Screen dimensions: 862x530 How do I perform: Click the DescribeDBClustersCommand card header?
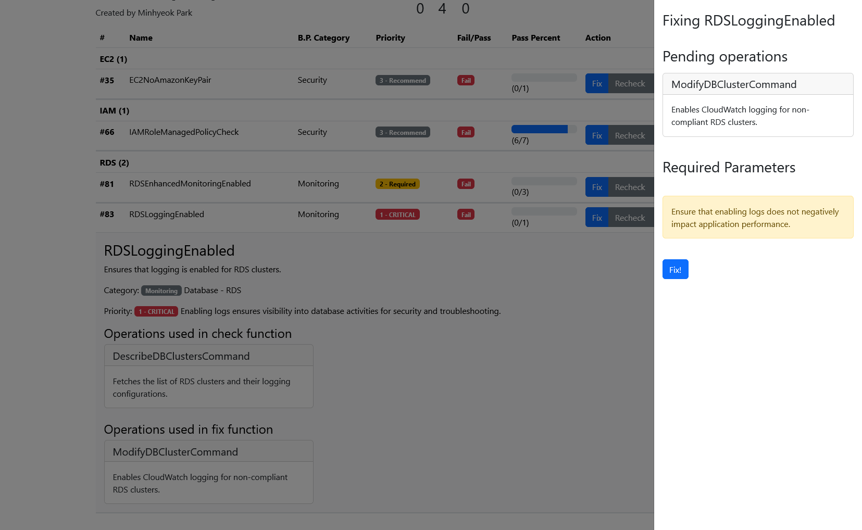click(x=209, y=356)
